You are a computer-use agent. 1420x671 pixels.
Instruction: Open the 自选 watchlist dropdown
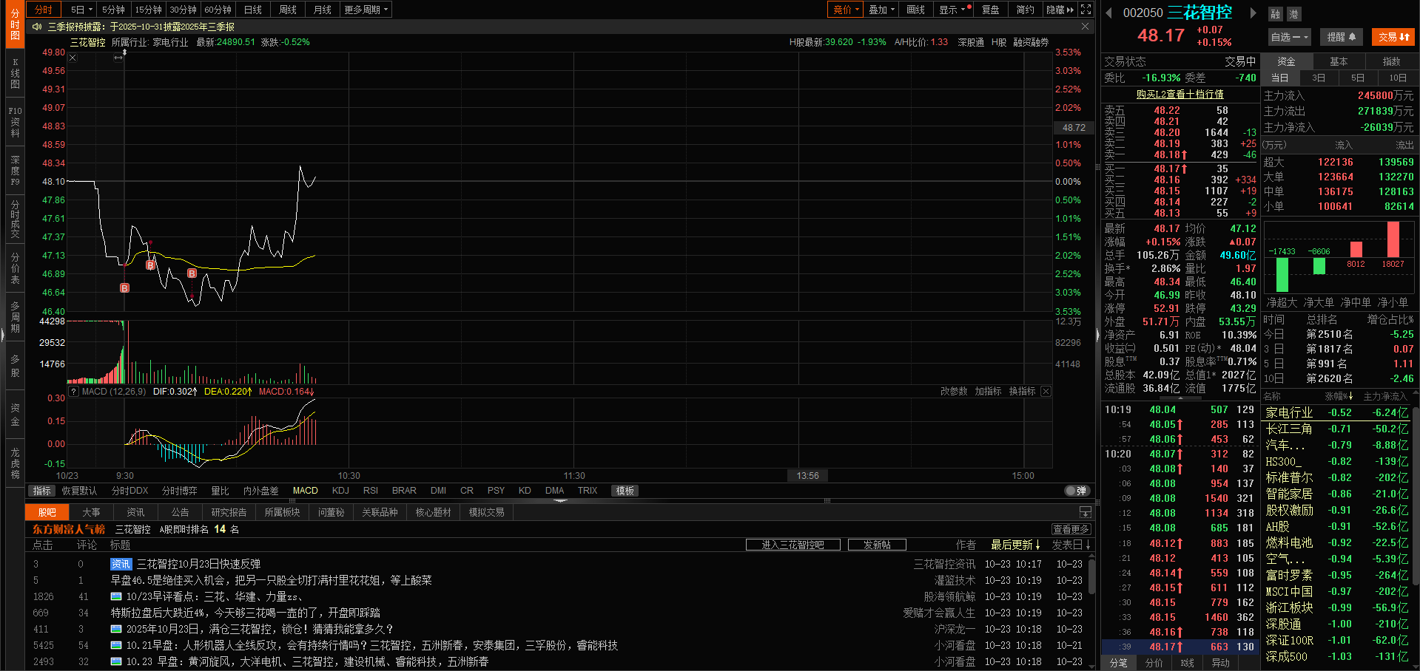pos(1290,37)
